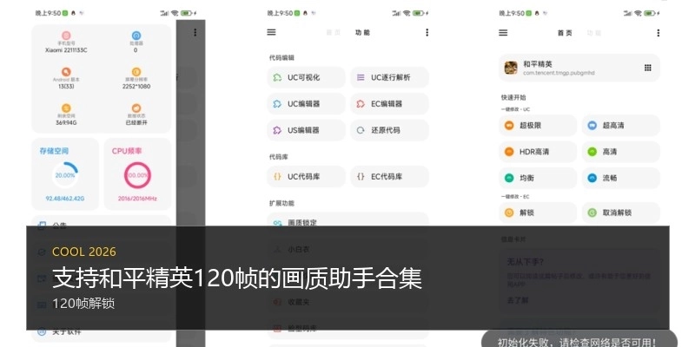The height and width of the screenshot is (347, 695).
Task: Open app grid icon in 和平精英 card
Action: [647, 68]
